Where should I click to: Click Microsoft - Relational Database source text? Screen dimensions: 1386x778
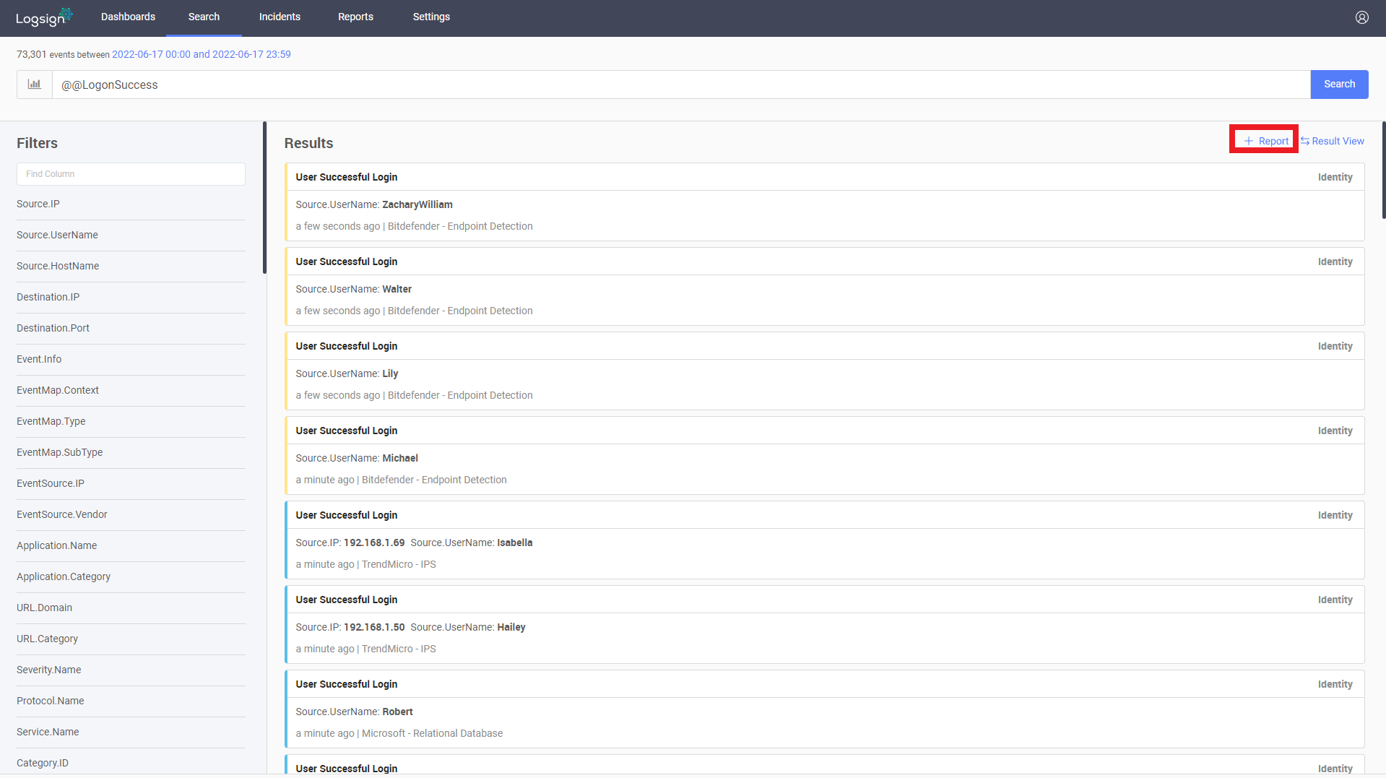(432, 733)
